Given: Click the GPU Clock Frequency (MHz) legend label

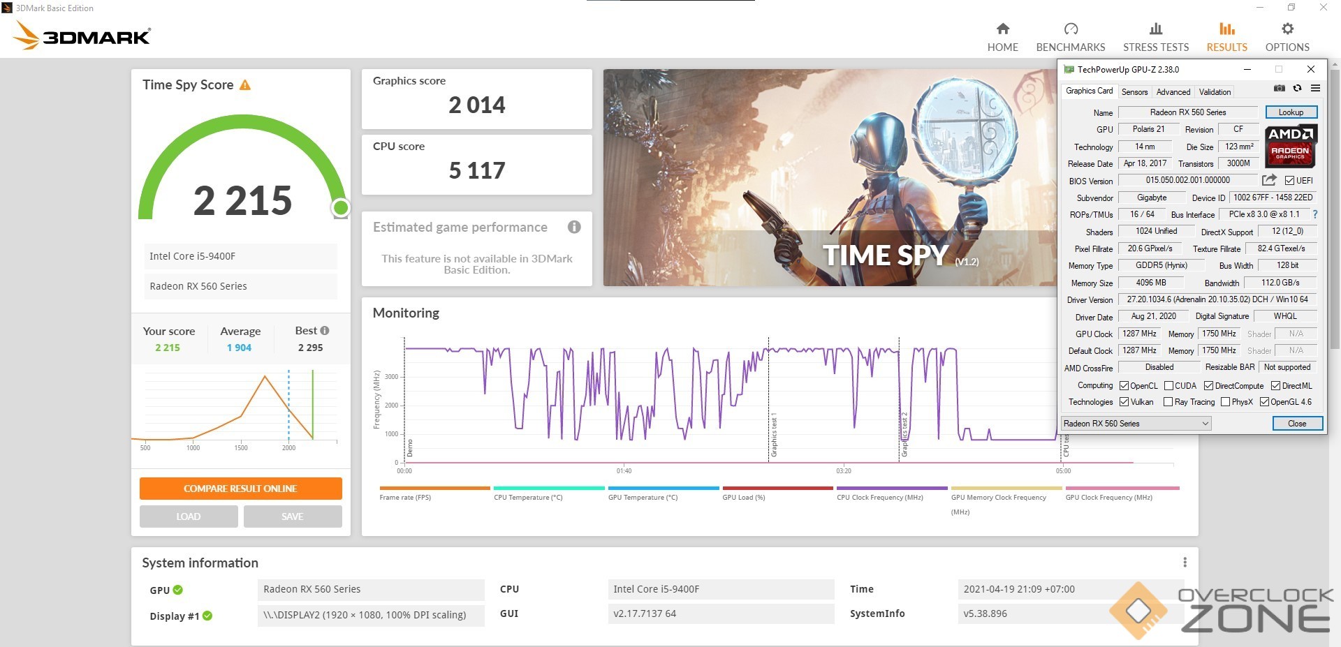Looking at the screenshot, I should click(x=1109, y=498).
